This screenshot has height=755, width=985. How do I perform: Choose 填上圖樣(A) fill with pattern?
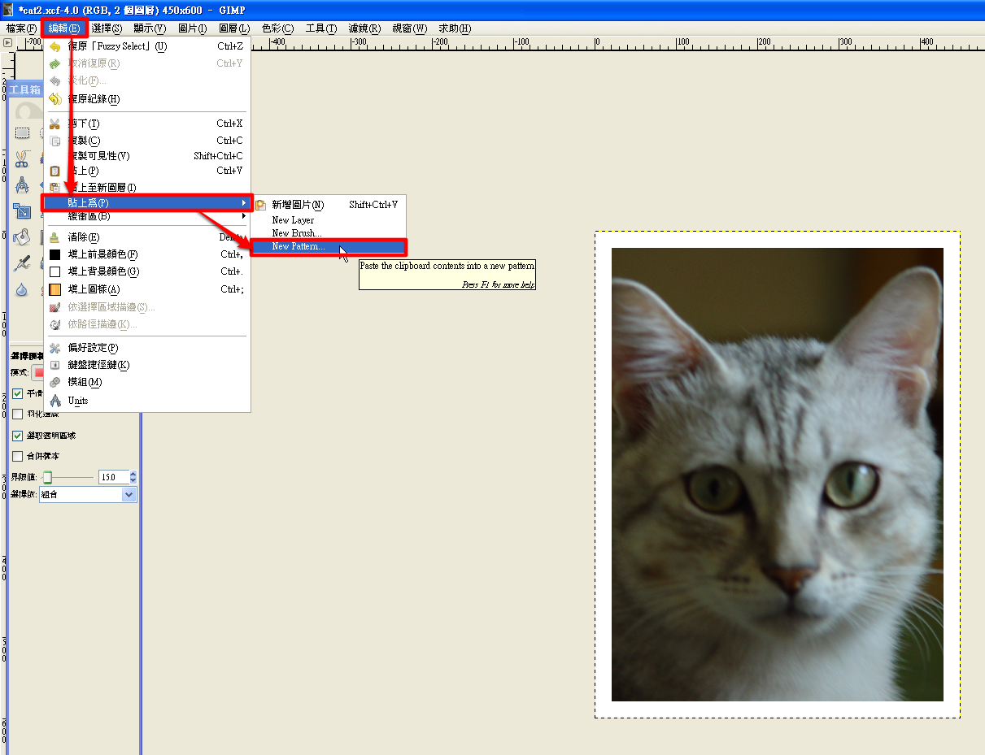point(146,289)
